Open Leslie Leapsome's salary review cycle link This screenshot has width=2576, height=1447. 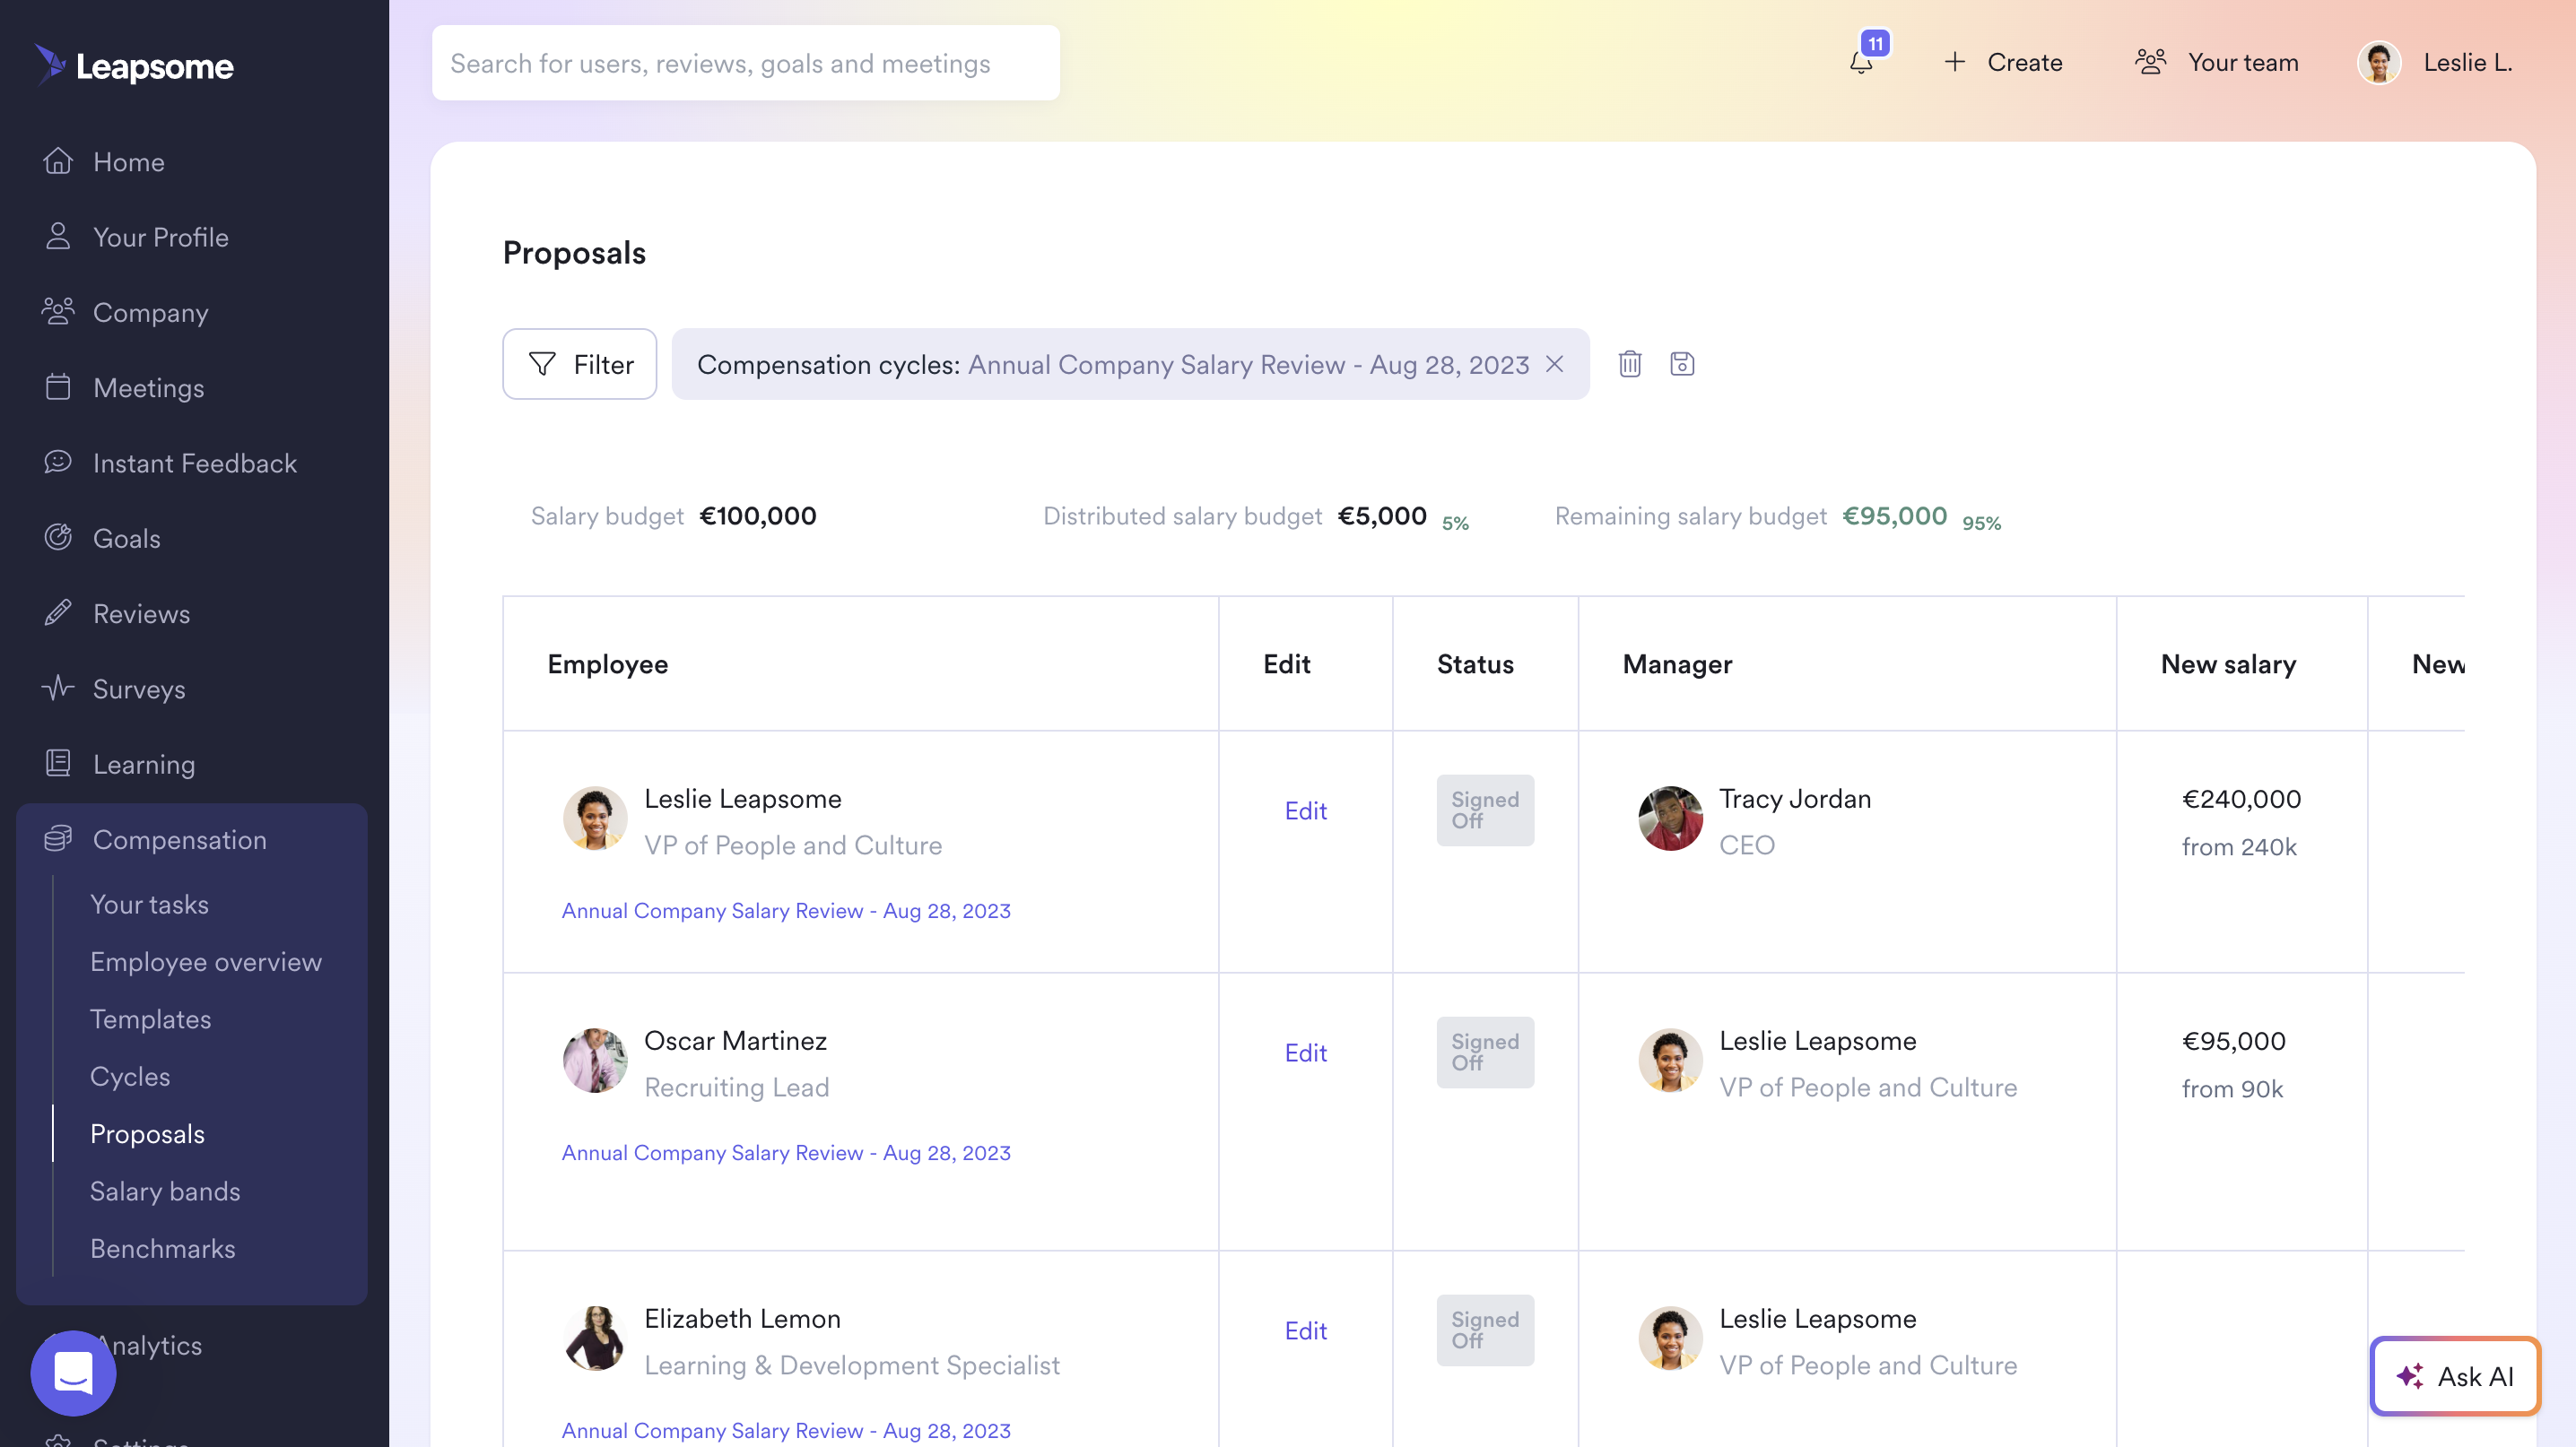(x=786, y=910)
